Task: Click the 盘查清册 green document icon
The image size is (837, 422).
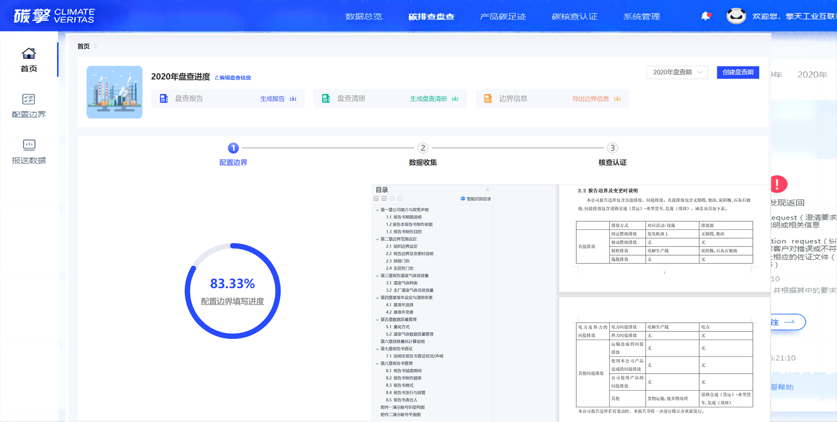Action: 326,98
